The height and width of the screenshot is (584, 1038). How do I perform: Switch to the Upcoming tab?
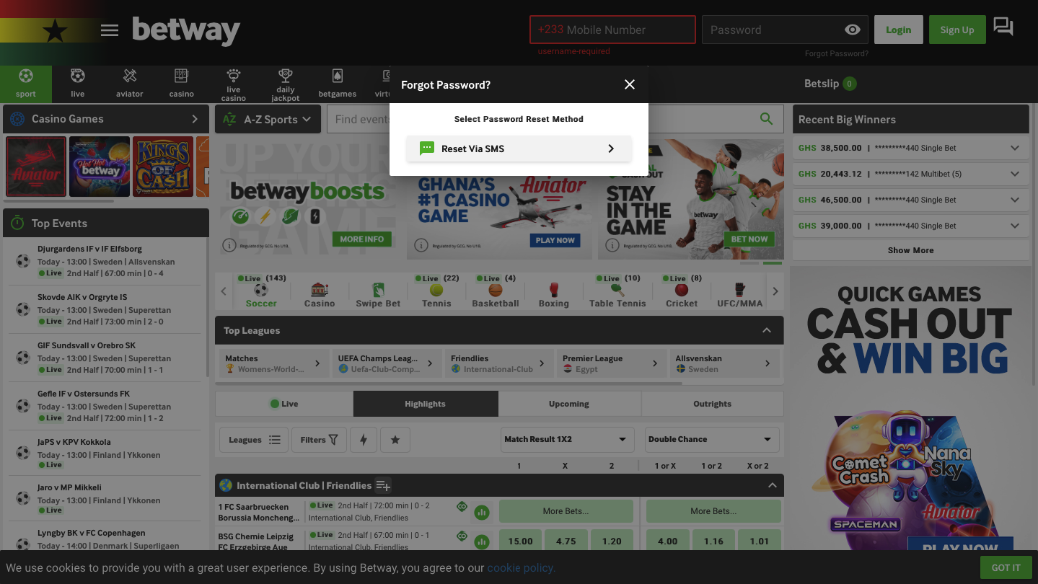click(569, 404)
